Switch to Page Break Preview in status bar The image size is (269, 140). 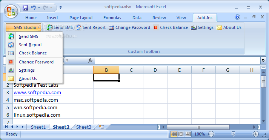188,134
